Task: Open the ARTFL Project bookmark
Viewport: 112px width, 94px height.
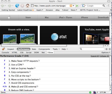Action: pyautogui.click(x=90, y=10)
